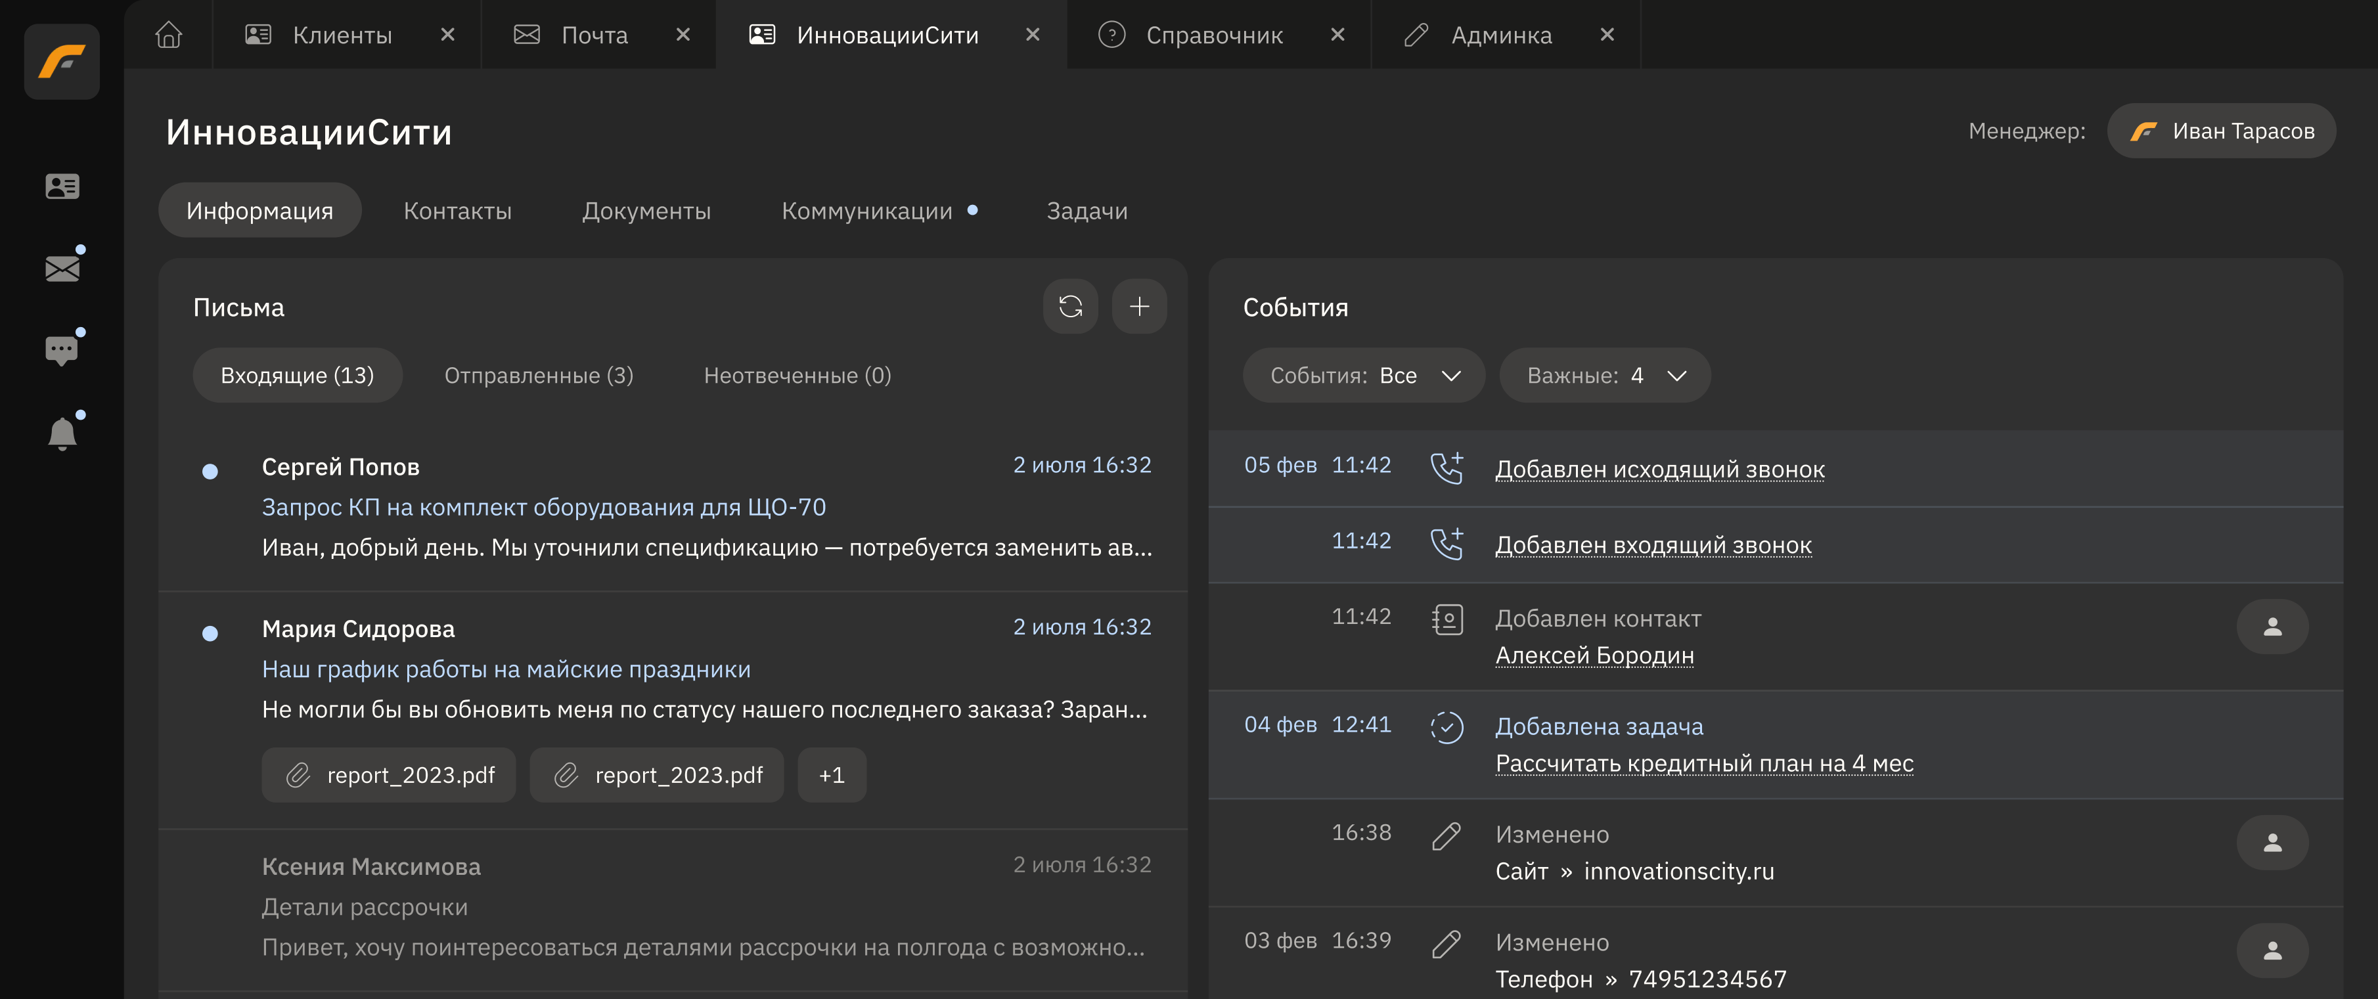The width and height of the screenshot is (2378, 999).
Task: Refresh the letters list
Action: pos(1070,307)
